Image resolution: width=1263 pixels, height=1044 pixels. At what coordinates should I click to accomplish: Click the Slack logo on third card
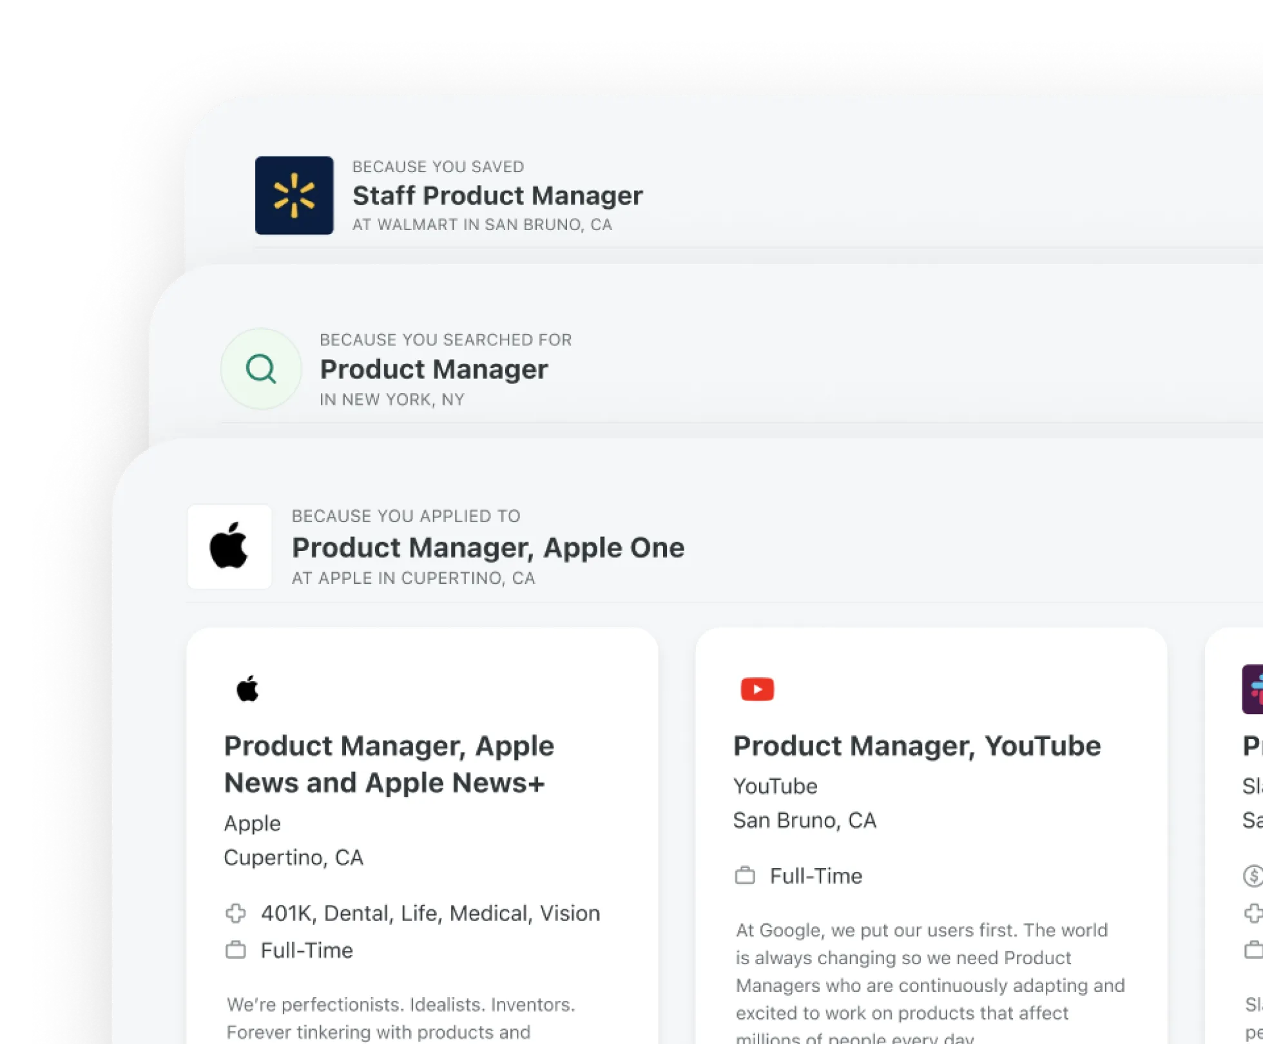[1253, 689]
